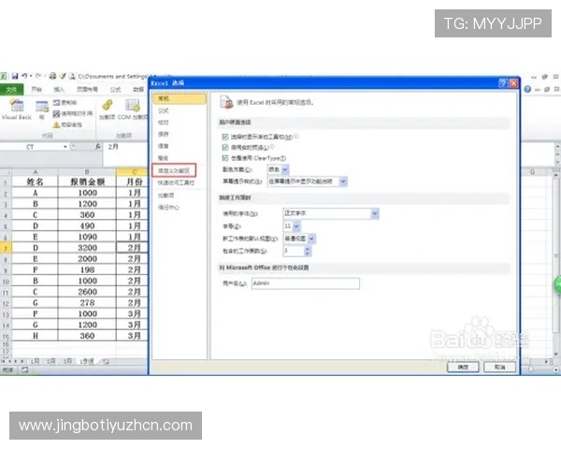This screenshot has height=449, width=561.
Task: Click the user name field containing Admin
Action: pos(305,282)
